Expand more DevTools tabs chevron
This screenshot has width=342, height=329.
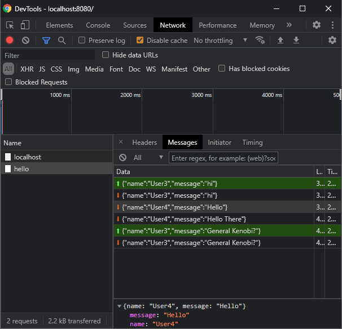(290, 25)
